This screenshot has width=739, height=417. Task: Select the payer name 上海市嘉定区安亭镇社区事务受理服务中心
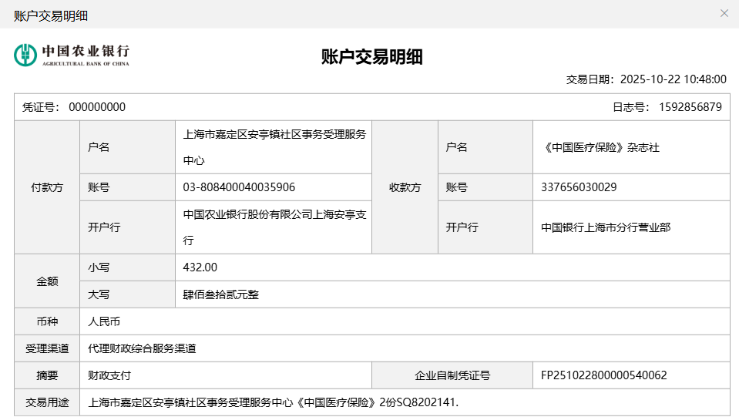click(274, 147)
